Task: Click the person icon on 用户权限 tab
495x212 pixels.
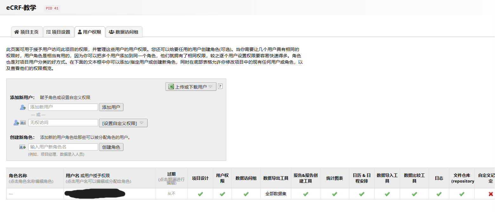Action: click(81, 32)
